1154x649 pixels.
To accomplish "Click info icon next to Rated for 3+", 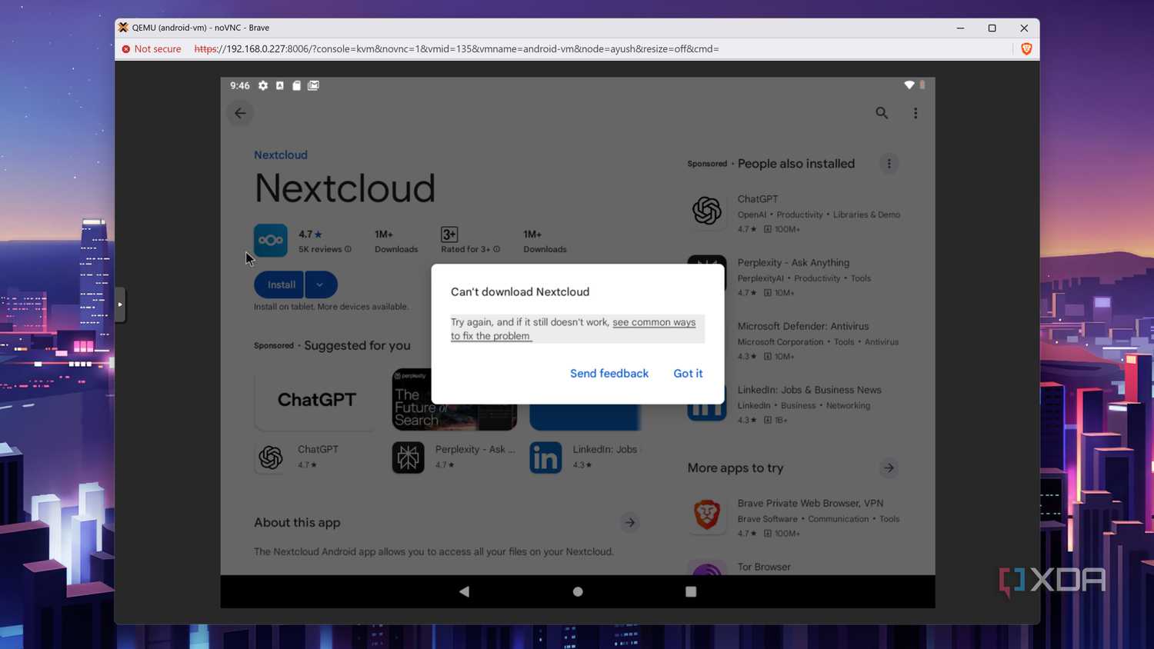I will [497, 249].
